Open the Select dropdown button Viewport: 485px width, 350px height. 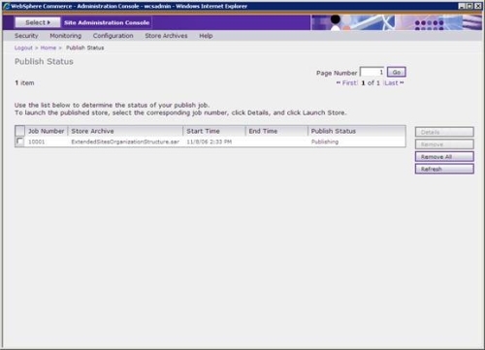[x=38, y=22]
